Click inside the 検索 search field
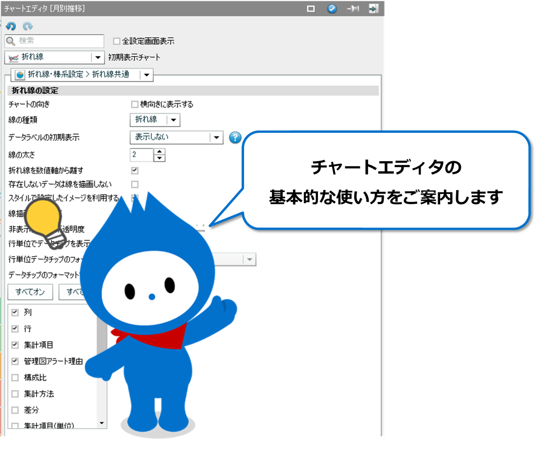The image size is (536, 460). pos(53,41)
